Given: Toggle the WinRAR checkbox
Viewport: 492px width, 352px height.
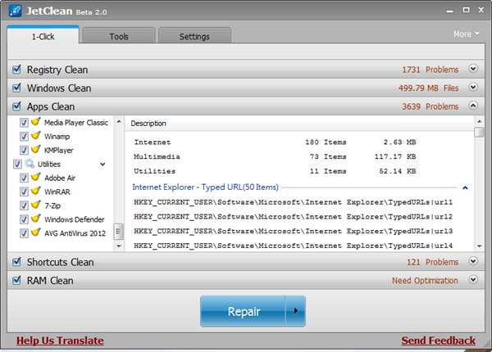Looking at the screenshot, I should tap(24, 192).
